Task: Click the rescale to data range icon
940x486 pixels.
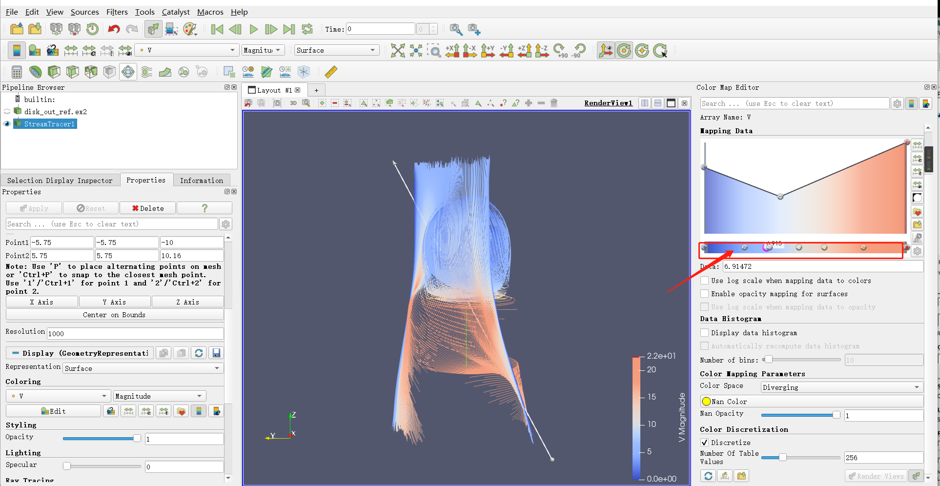Action: 917,144
